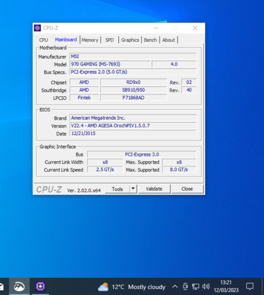
Task: Click BIOS brand American Megatrends Inc.
Action: [133, 118]
